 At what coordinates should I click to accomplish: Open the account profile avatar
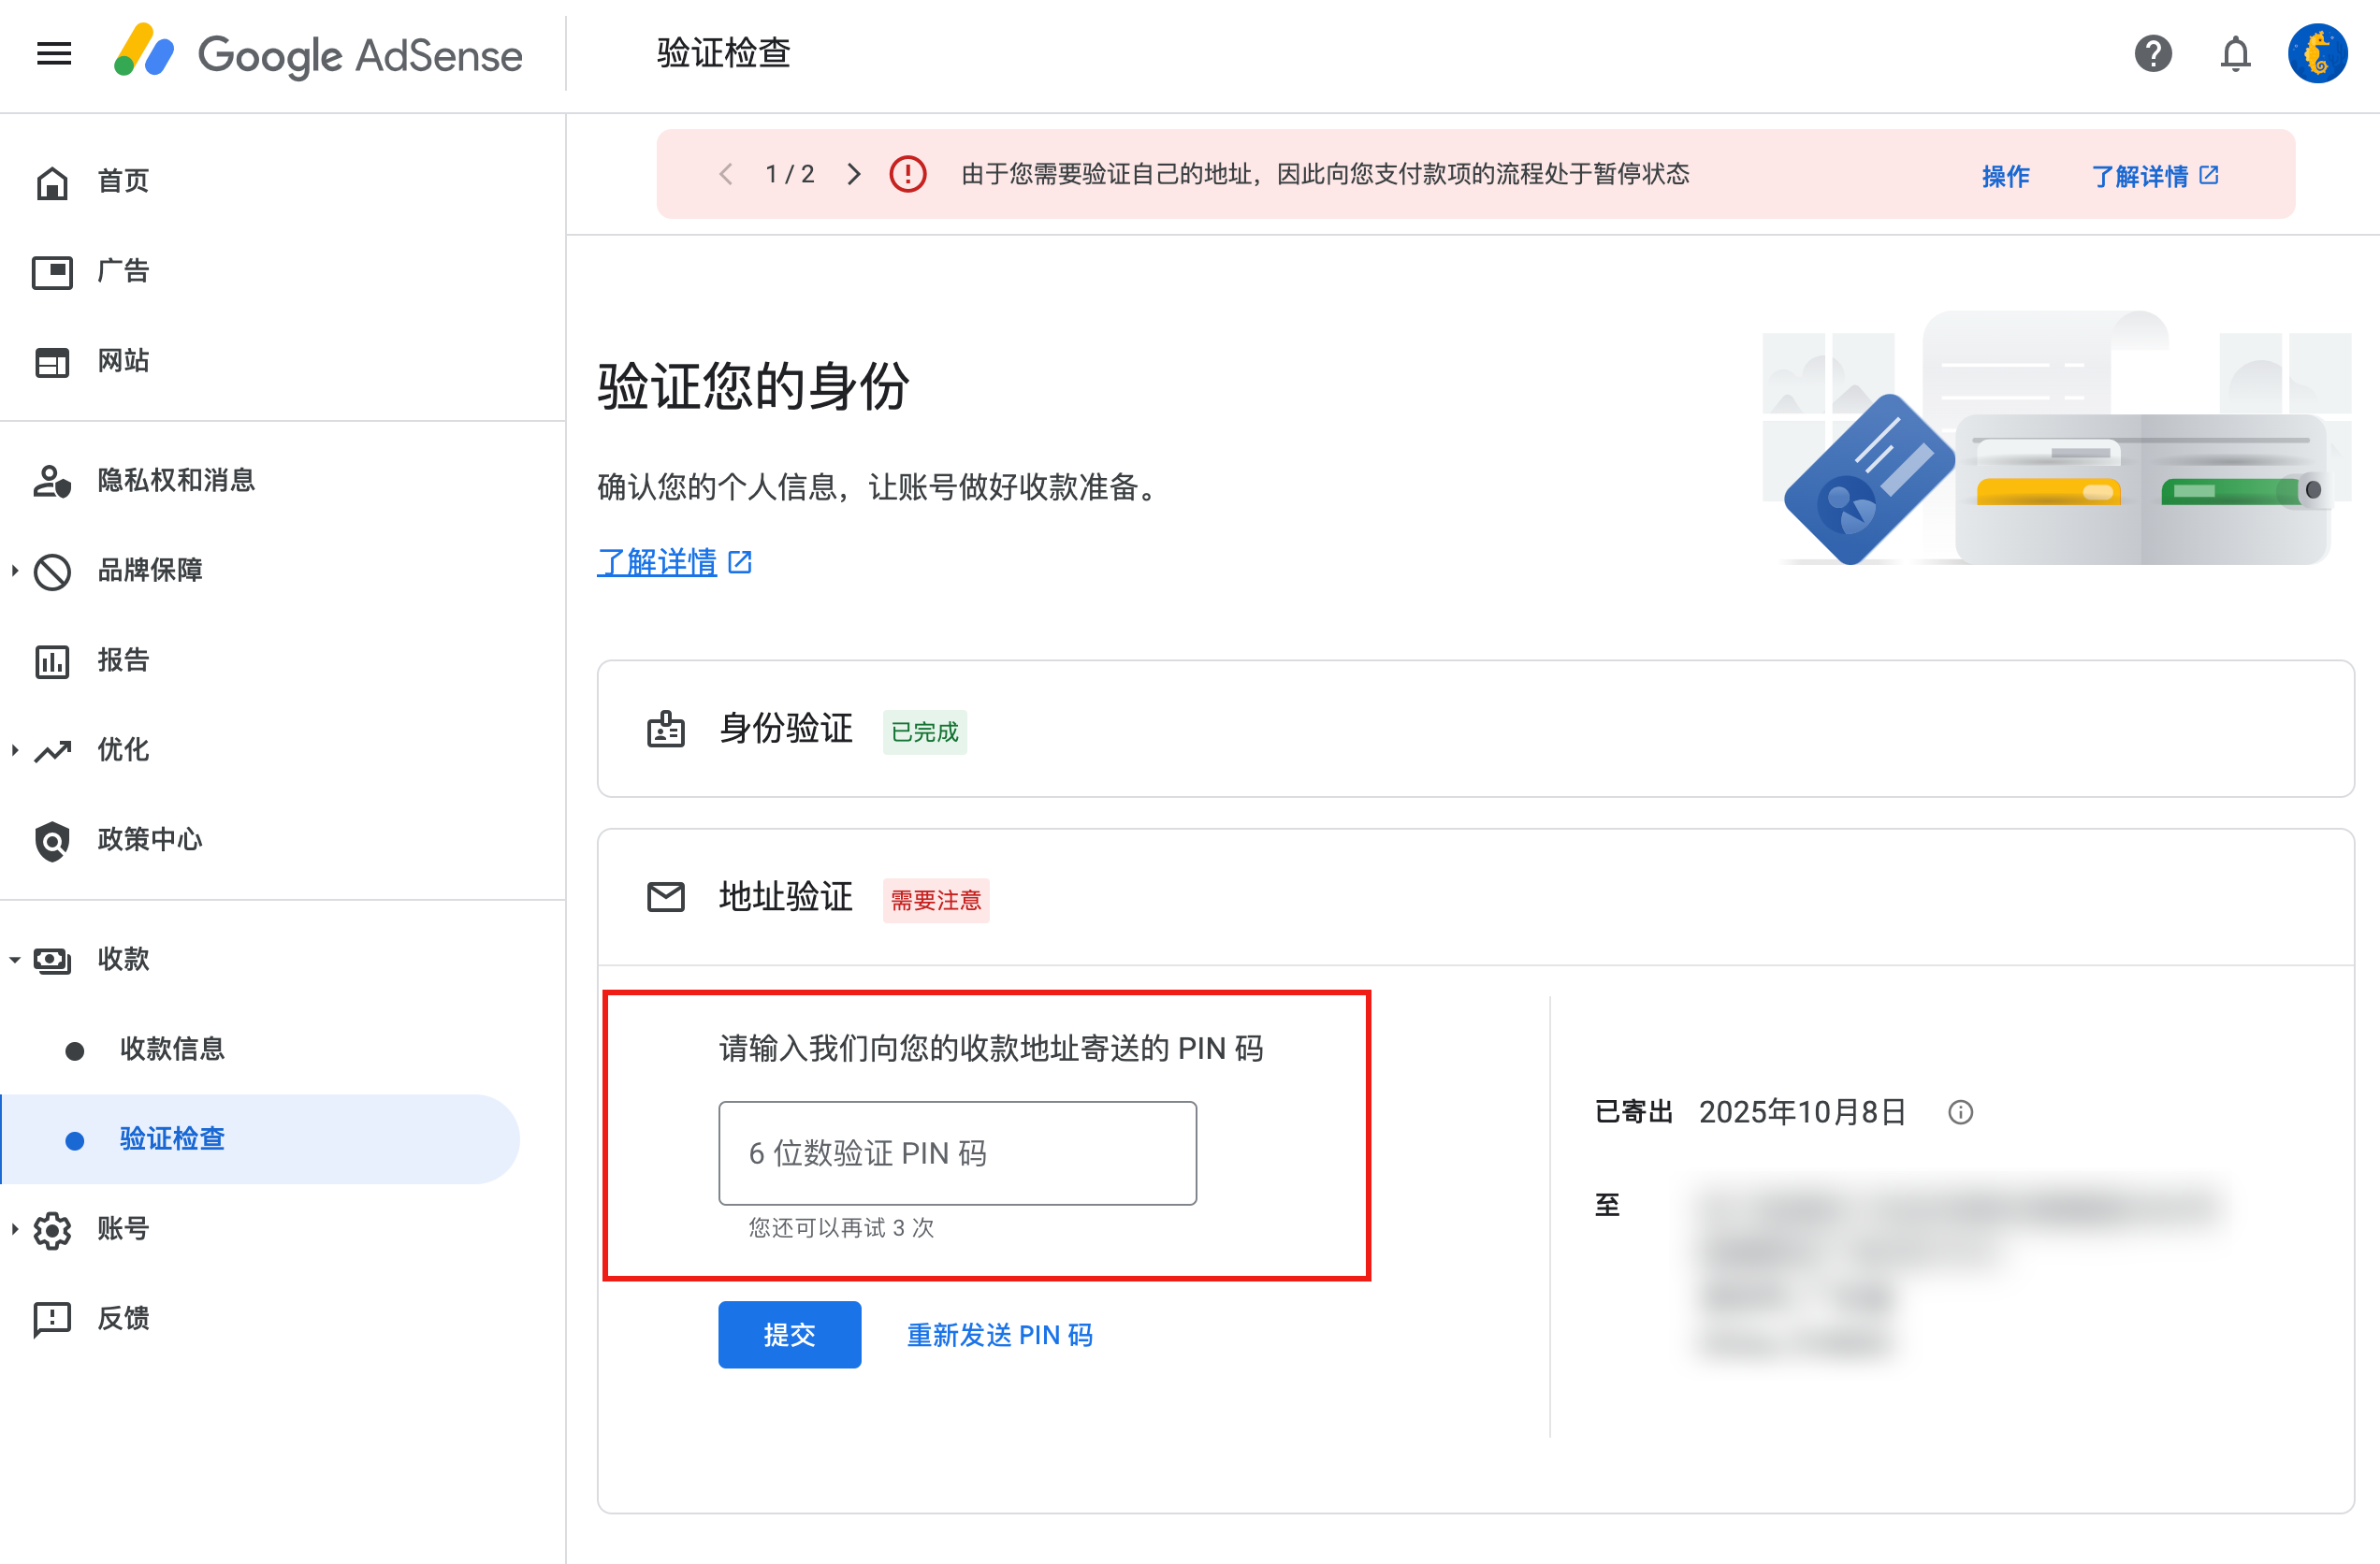coord(2317,54)
